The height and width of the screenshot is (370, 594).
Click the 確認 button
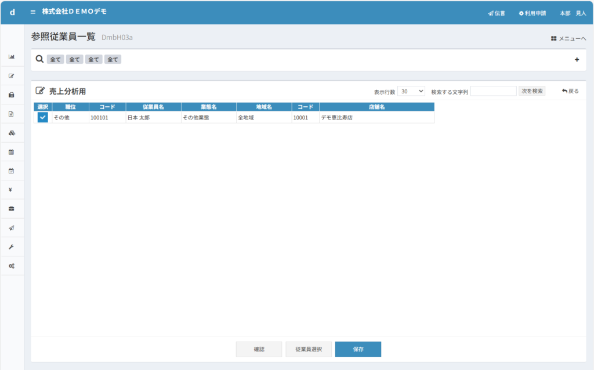point(259,349)
